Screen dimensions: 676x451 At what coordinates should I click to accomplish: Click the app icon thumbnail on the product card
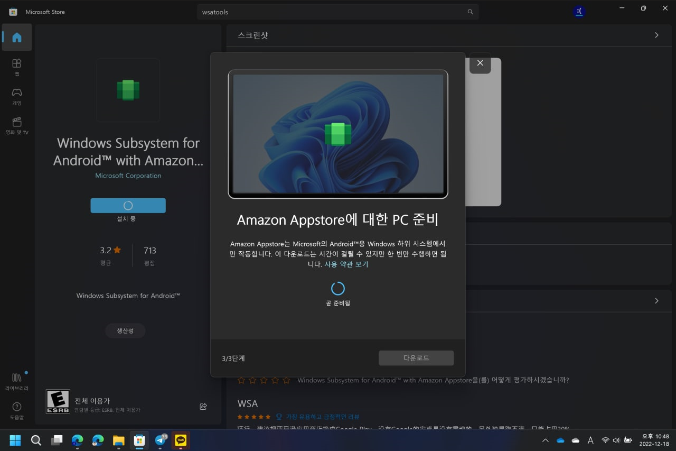click(x=128, y=90)
